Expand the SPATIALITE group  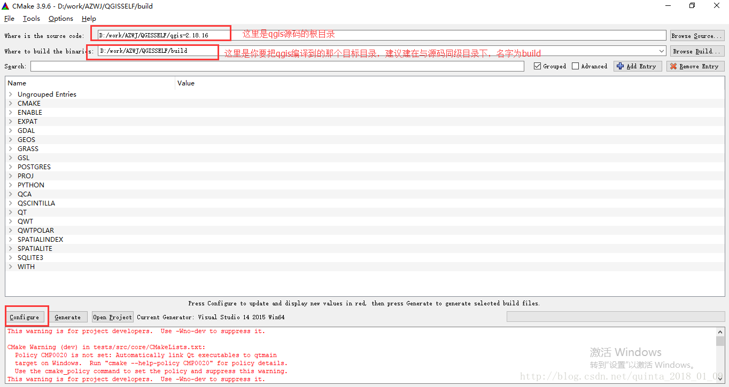[x=11, y=249]
